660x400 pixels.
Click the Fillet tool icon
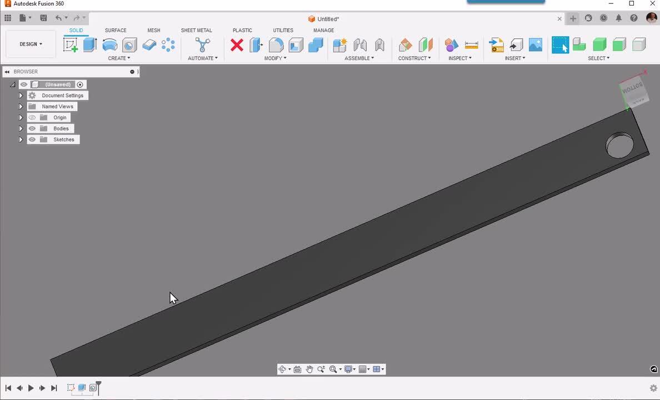tap(276, 45)
